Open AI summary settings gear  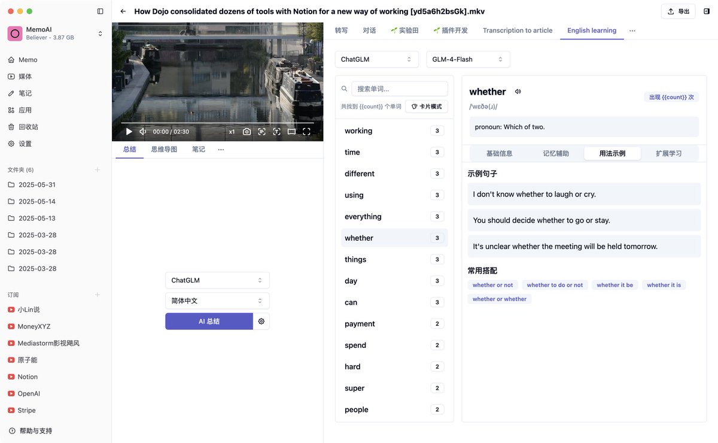point(261,321)
